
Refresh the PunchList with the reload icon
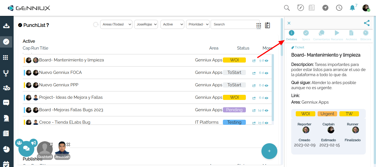tap(96, 25)
